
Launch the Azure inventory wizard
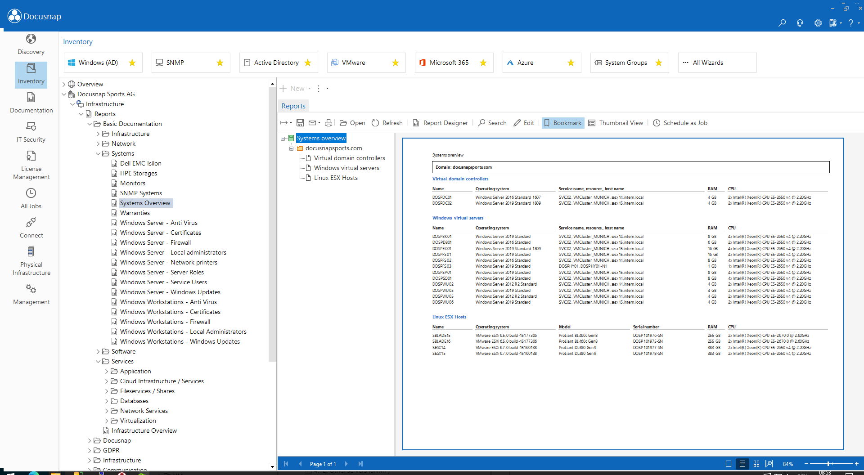click(542, 63)
